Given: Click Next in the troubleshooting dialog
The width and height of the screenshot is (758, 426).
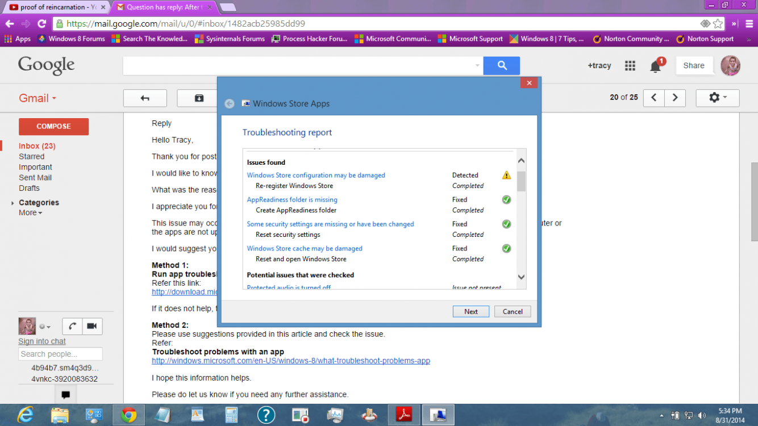Looking at the screenshot, I should point(471,311).
